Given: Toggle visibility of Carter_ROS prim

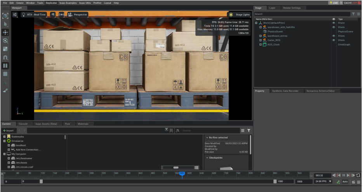Looking at the screenshot, I should click(x=333, y=40).
